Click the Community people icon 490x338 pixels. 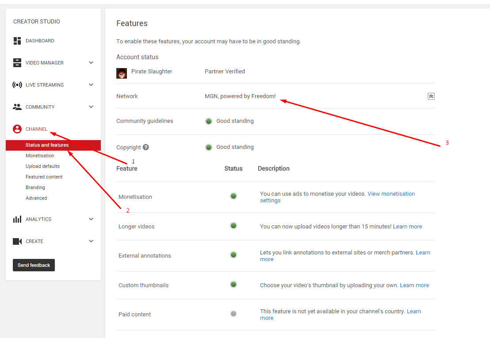[17, 107]
